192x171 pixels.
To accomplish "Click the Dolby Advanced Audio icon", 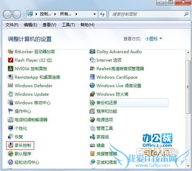I will (92, 51).
